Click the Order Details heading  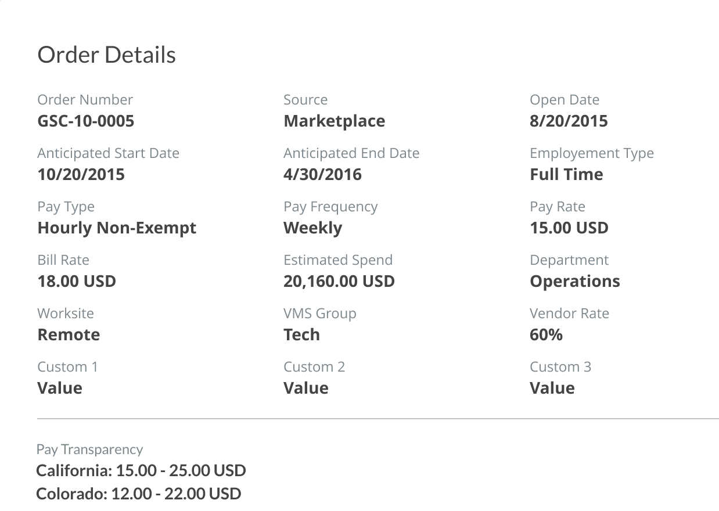tap(106, 55)
